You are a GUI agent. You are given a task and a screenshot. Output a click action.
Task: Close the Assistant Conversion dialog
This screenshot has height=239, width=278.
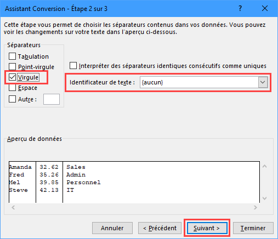[x=265, y=8]
